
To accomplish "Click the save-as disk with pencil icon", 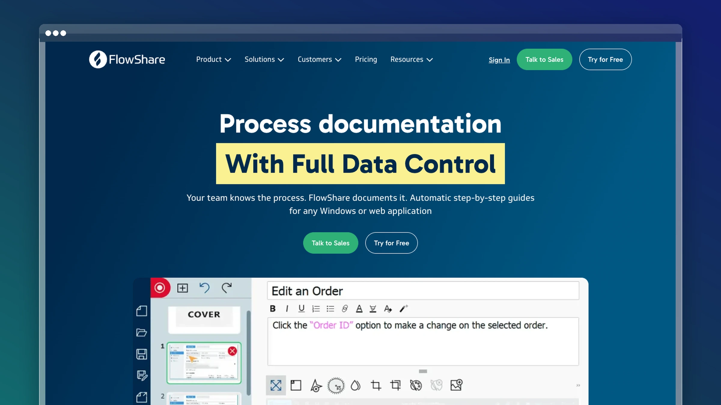I will click(142, 376).
